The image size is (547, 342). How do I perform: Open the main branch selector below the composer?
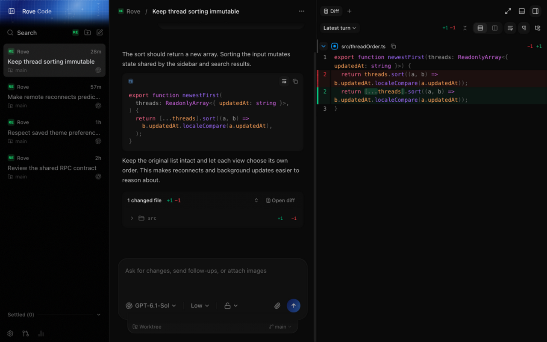pos(280,327)
